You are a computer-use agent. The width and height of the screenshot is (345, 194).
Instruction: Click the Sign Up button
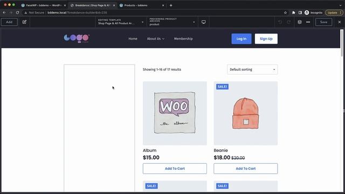tap(266, 39)
